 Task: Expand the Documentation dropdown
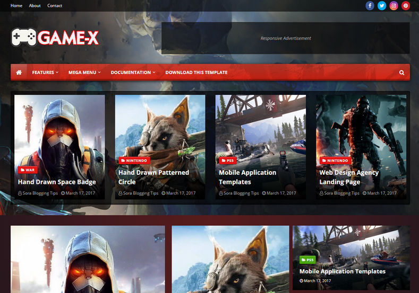(133, 72)
